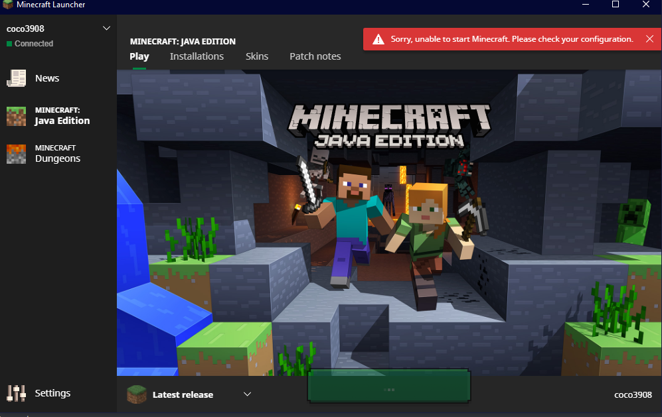
Task: Open the News section newspaper icon
Action: pyautogui.click(x=17, y=78)
